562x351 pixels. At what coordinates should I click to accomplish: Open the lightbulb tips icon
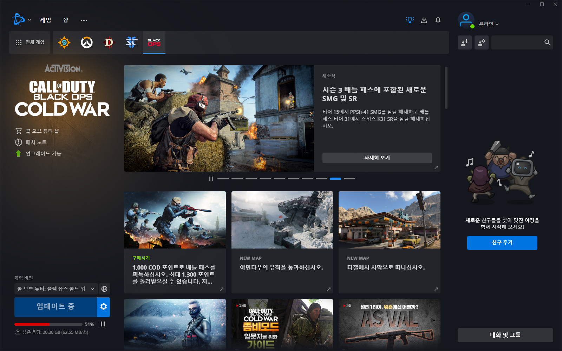coord(410,20)
